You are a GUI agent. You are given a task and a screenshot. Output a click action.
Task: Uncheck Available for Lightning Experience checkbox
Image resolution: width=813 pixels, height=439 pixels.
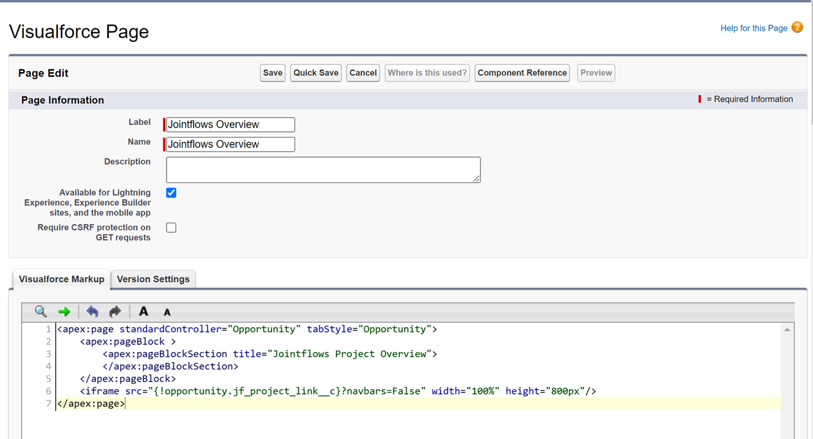(x=171, y=193)
